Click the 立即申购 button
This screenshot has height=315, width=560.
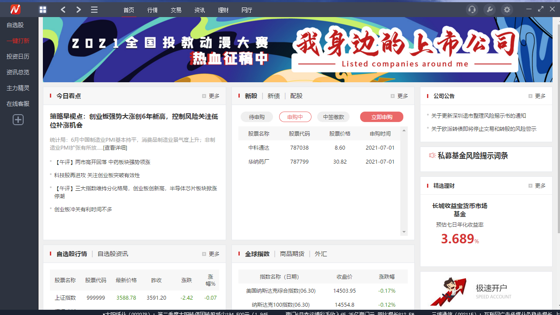point(381,117)
